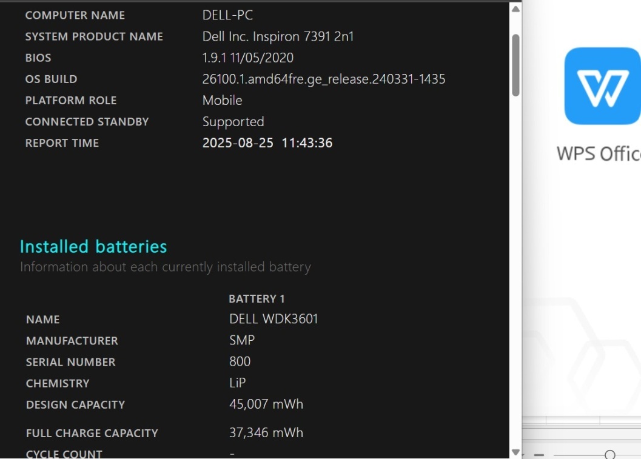Click the 'COMPUTER NAME' label
This screenshot has height=459, width=641.
coord(75,15)
